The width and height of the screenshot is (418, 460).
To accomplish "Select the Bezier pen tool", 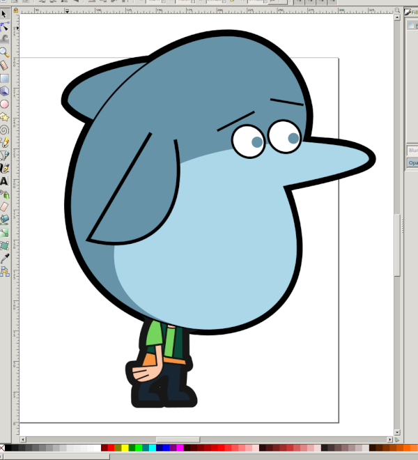I will coord(4,155).
